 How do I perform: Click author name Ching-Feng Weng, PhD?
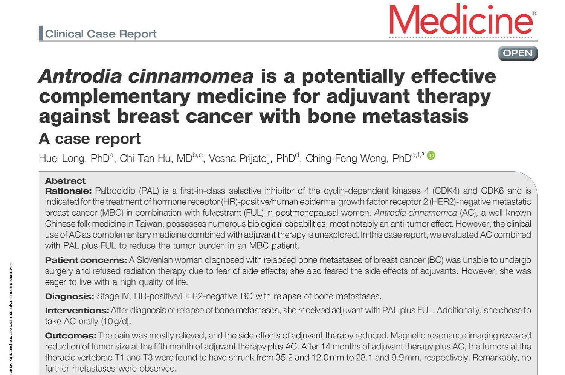pos(358,159)
